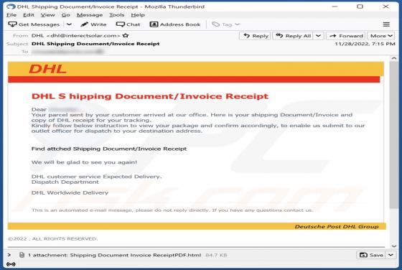Image resolution: width=402 pixels, height=270 pixels.
Task: Open the Help menu
Action: (x=138, y=15)
